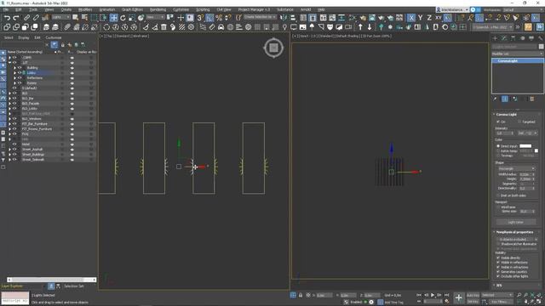Viewport: 545px width, 306px height.
Task: Open the Scripting menu
Action: pos(203,9)
